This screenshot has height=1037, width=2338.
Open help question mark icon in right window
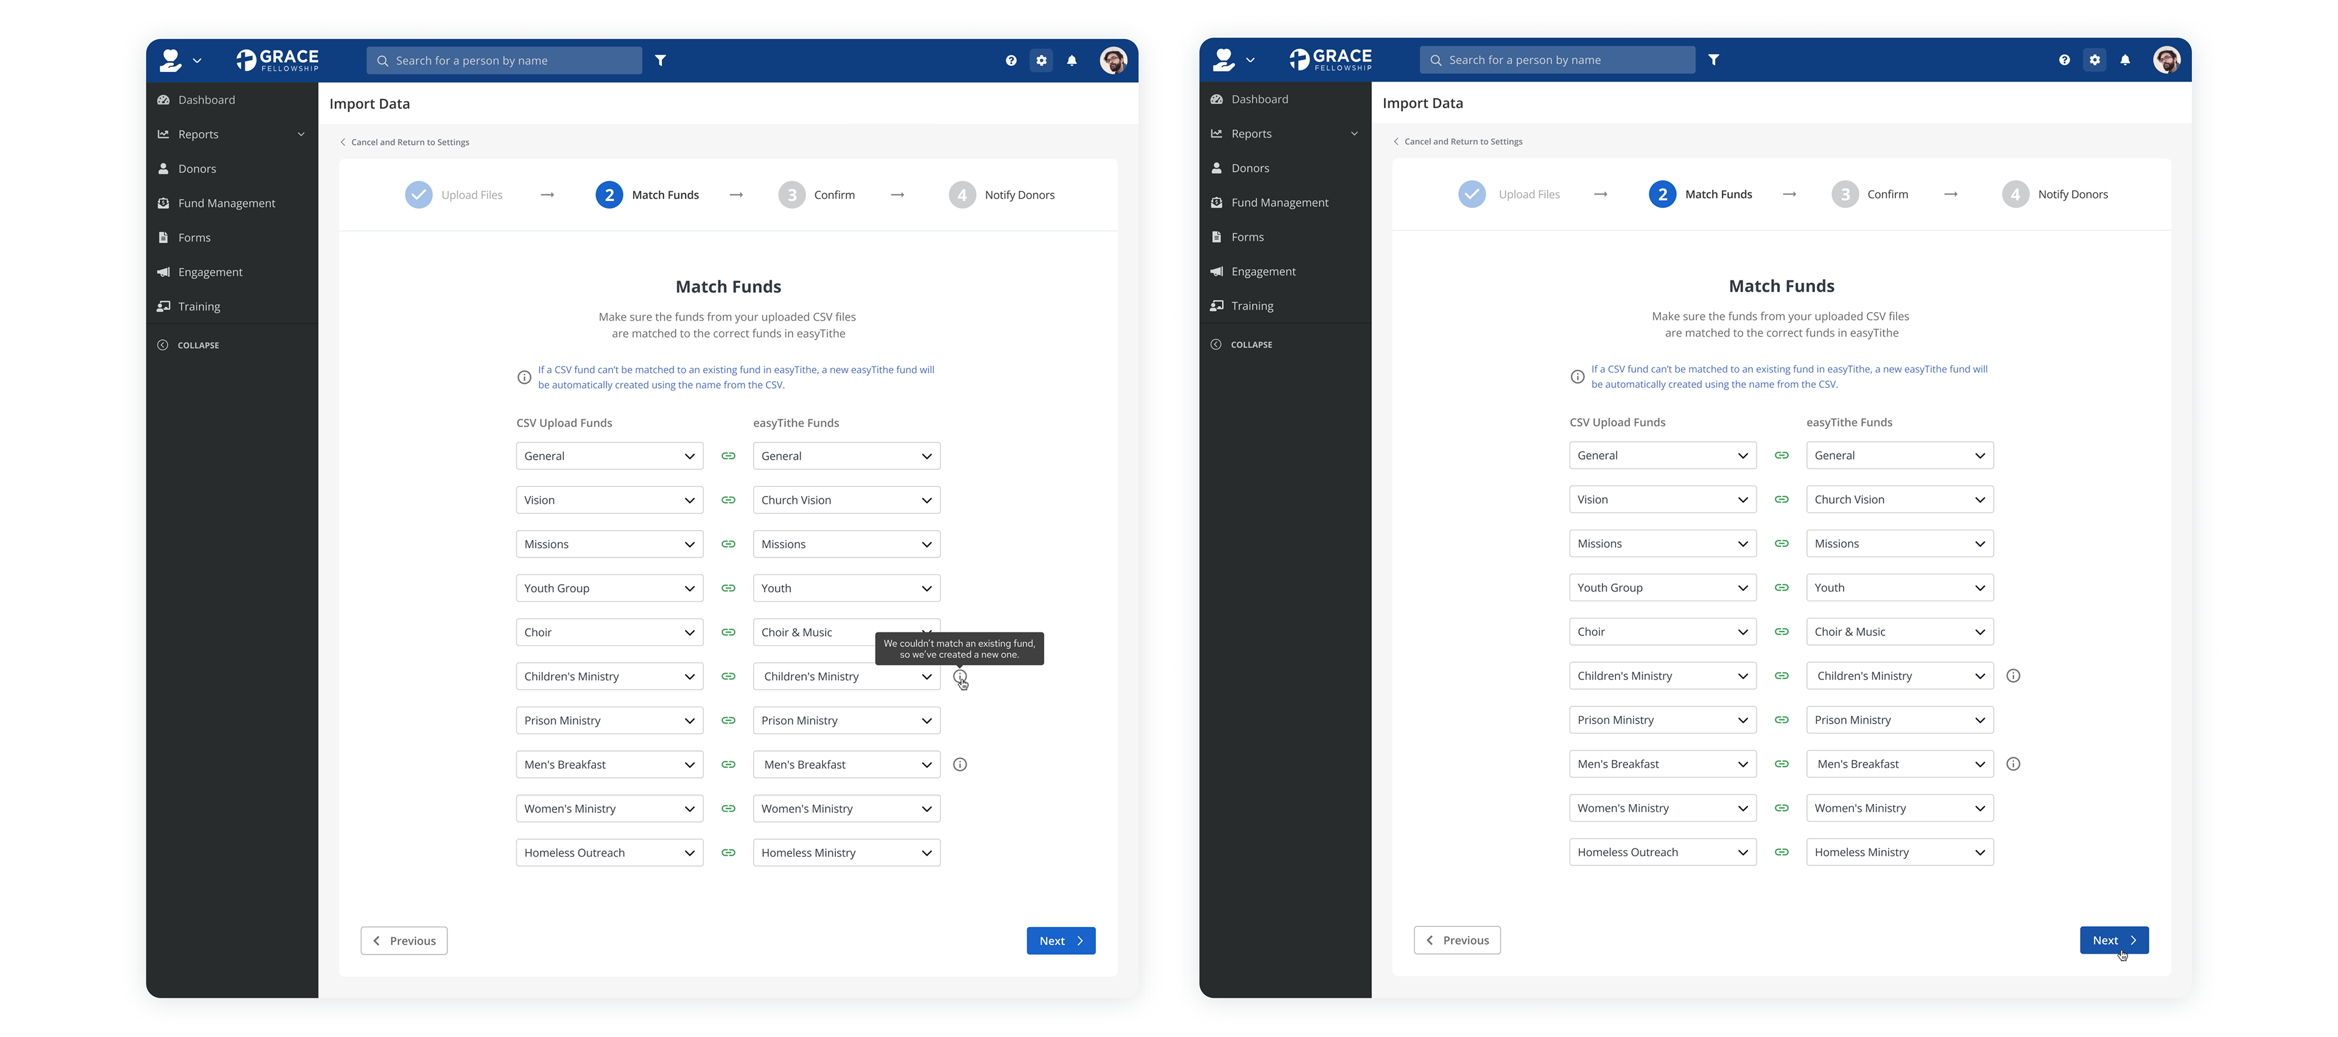pyautogui.click(x=2064, y=60)
